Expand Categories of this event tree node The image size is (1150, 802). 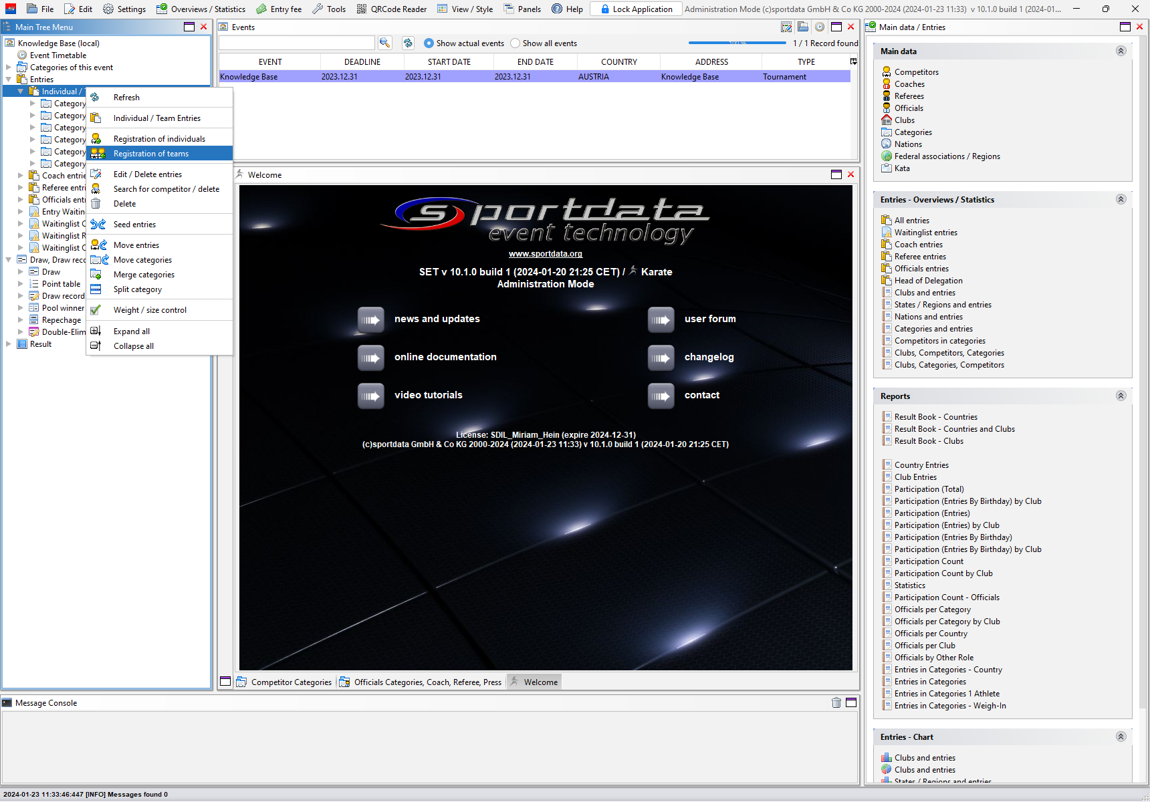(x=9, y=68)
